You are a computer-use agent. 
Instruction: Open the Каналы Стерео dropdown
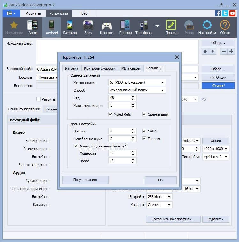[159, 205]
